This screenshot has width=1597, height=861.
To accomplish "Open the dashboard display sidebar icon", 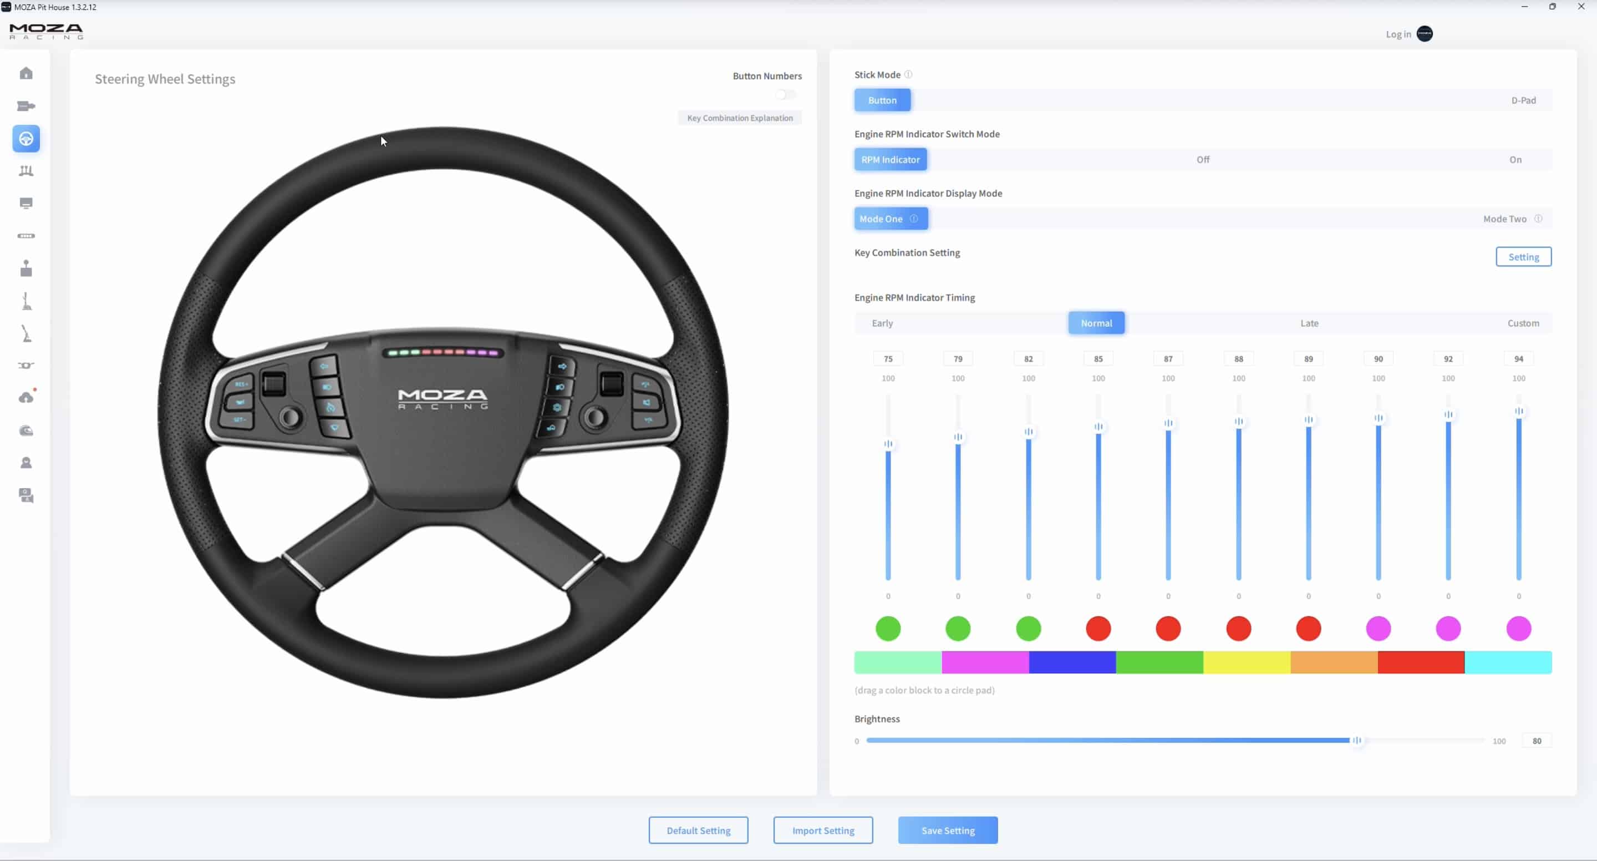I will point(26,204).
